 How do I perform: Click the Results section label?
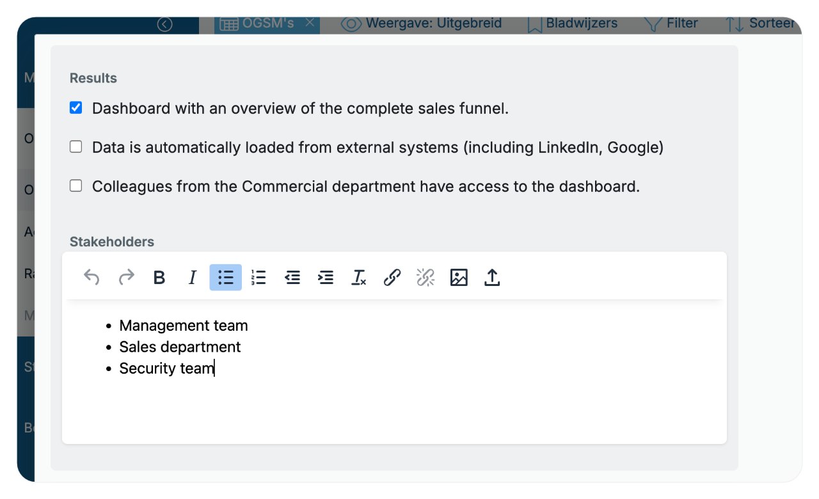[x=93, y=78]
